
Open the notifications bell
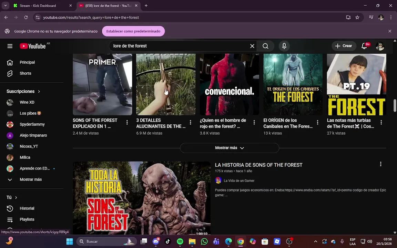(x=364, y=46)
